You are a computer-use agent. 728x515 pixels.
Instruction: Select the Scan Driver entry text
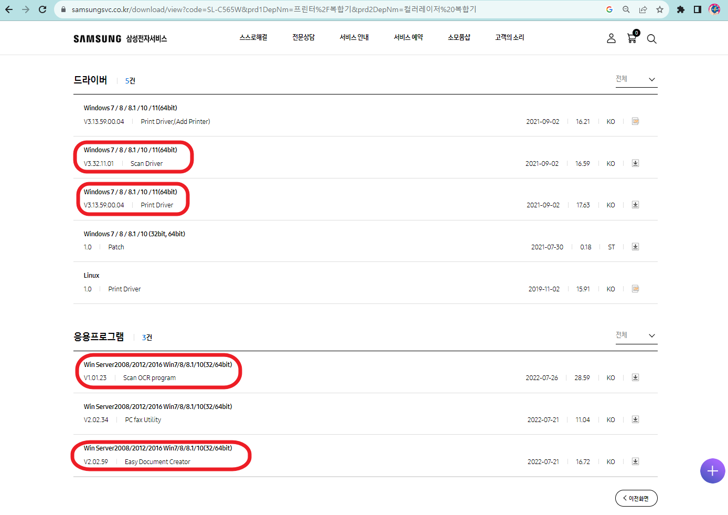(x=146, y=163)
